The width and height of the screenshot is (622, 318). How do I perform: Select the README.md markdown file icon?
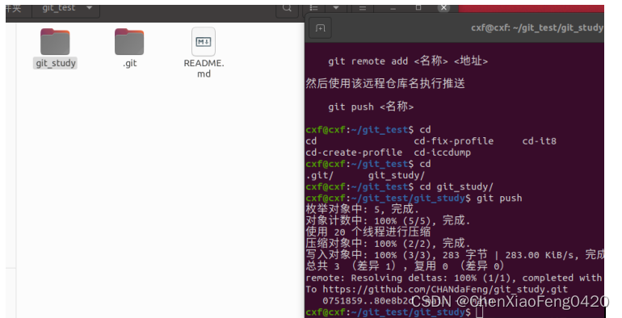[x=204, y=42]
